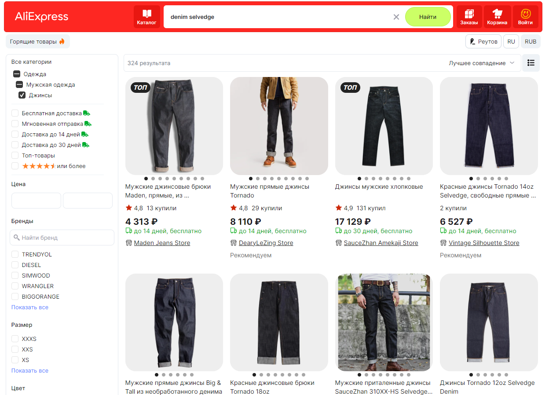This screenshot has width=549, height=395.
Task: Click the Найти бренд search field
Action: [62, 238]
